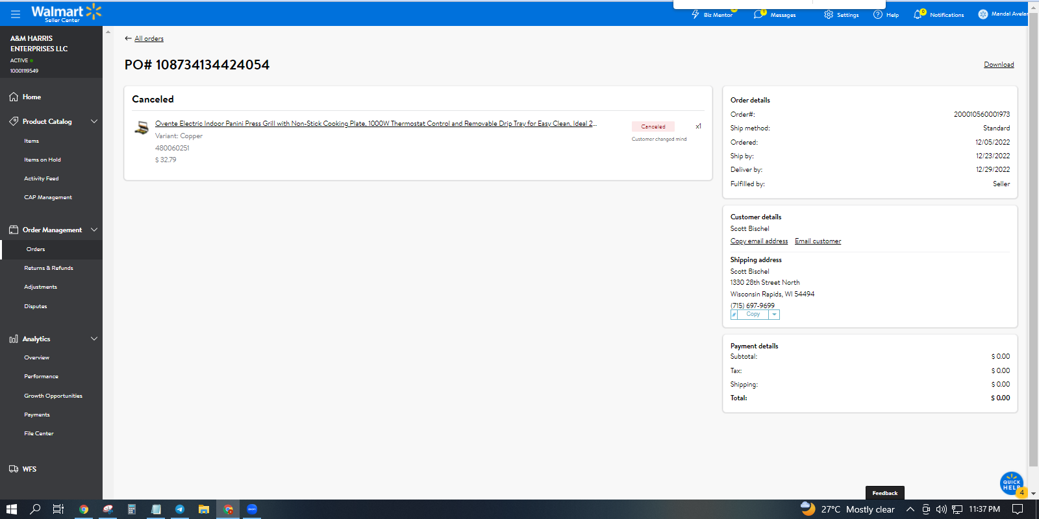Click Copy email address link
The image size is (1039, 519).
click(x=759, y=241)
